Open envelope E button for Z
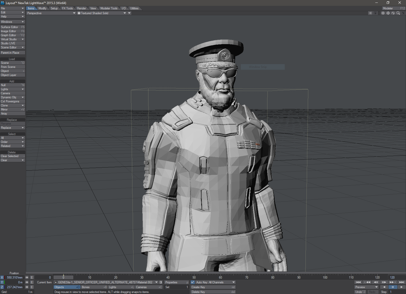 click(32, 287)
